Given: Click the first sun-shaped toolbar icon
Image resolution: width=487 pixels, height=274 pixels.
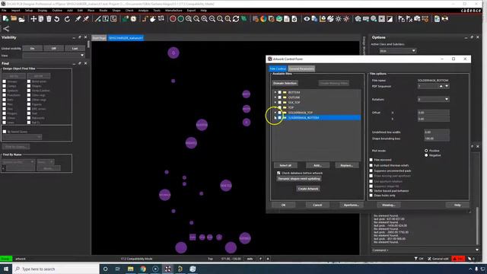Looking at the screenshot, I should (338, 19).
